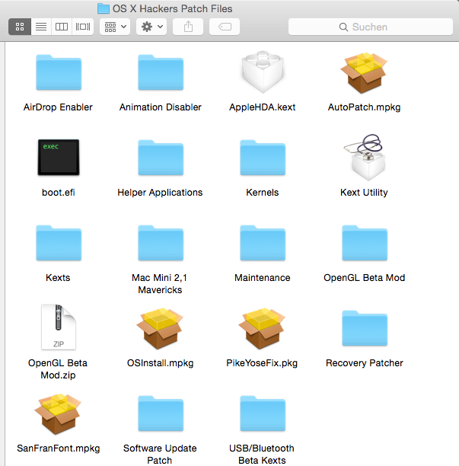Click the 'USB/Bluetooth Beta Kexts' label
Image resolution: width=459 pixels, height=466 pixels.
coord(262,454)
